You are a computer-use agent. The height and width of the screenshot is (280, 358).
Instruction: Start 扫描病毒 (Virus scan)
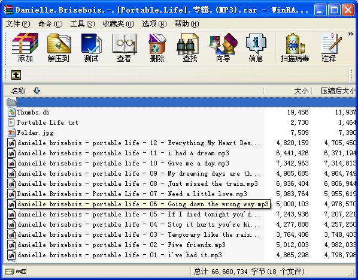[295, 47]
